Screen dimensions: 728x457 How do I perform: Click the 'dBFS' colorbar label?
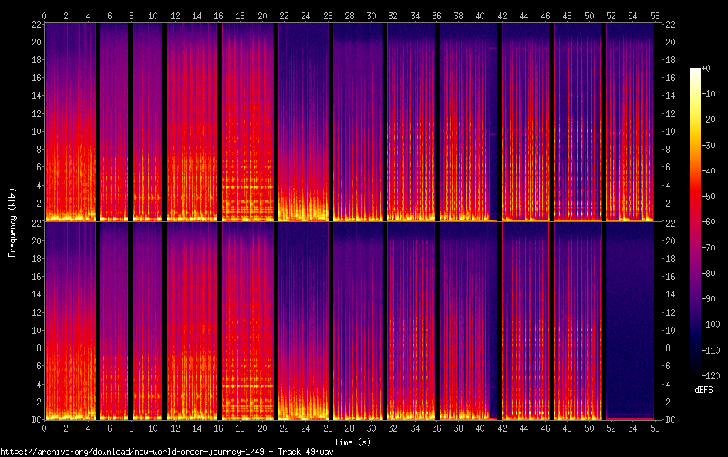703,391
